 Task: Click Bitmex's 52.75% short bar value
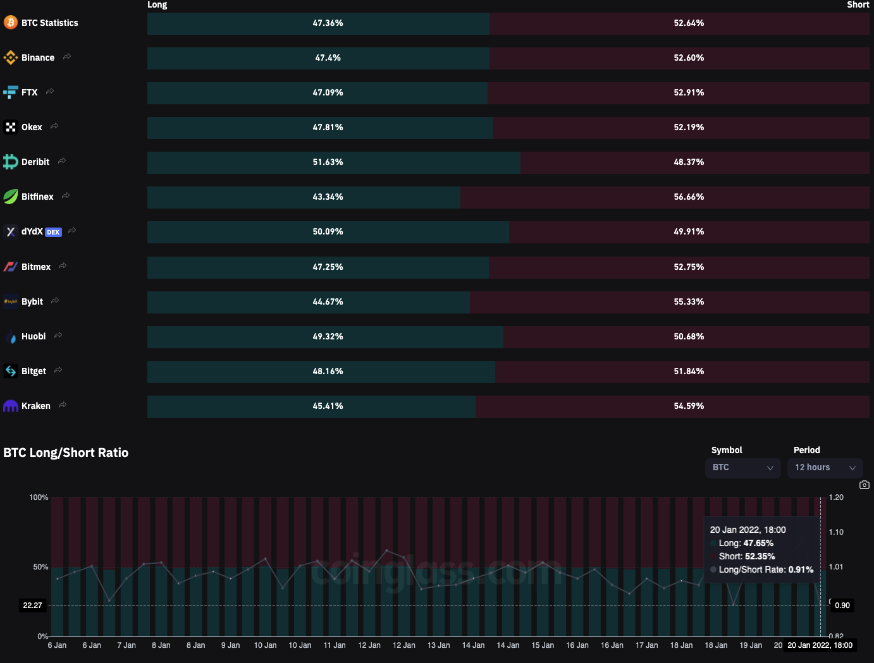[x=689, y=267]
